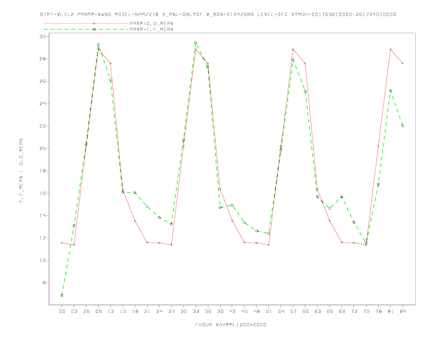Click the green circle data point at hour 84

tap(402, 126)
